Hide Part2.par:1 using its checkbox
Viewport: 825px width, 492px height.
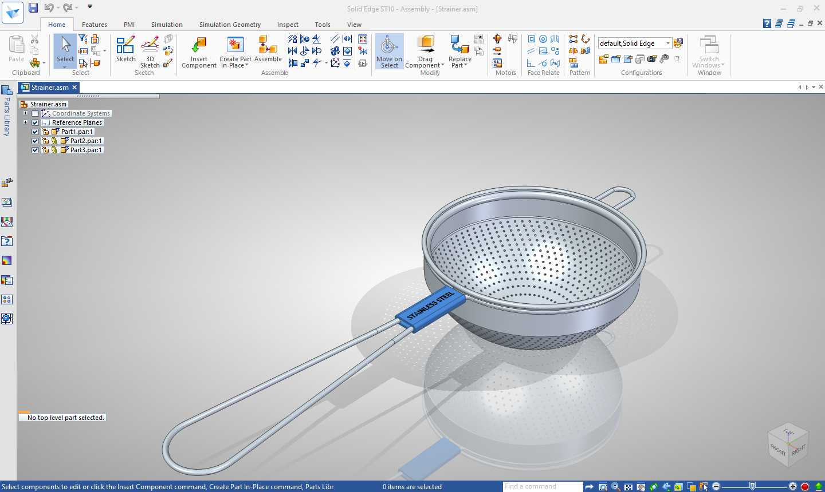tap(36, 141)
